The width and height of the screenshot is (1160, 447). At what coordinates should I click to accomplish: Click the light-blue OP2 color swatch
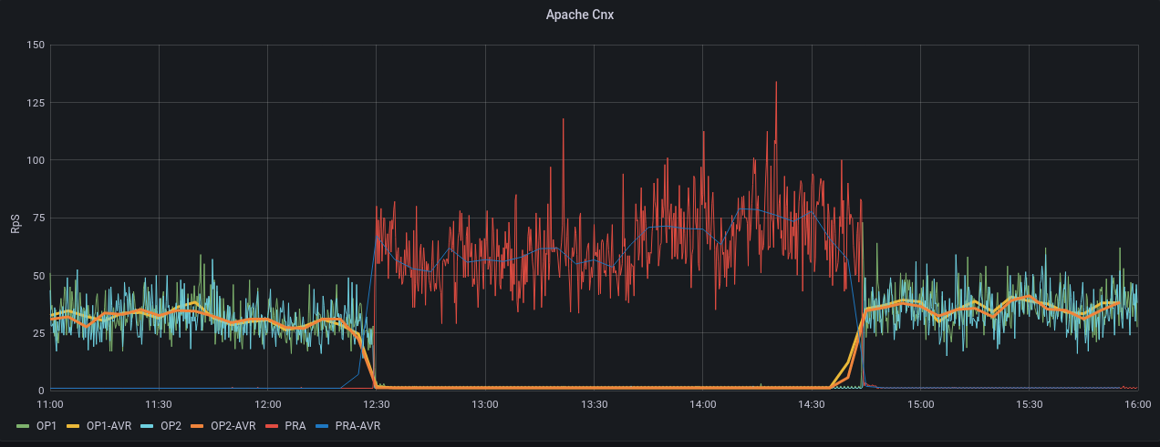pos(150,425)
